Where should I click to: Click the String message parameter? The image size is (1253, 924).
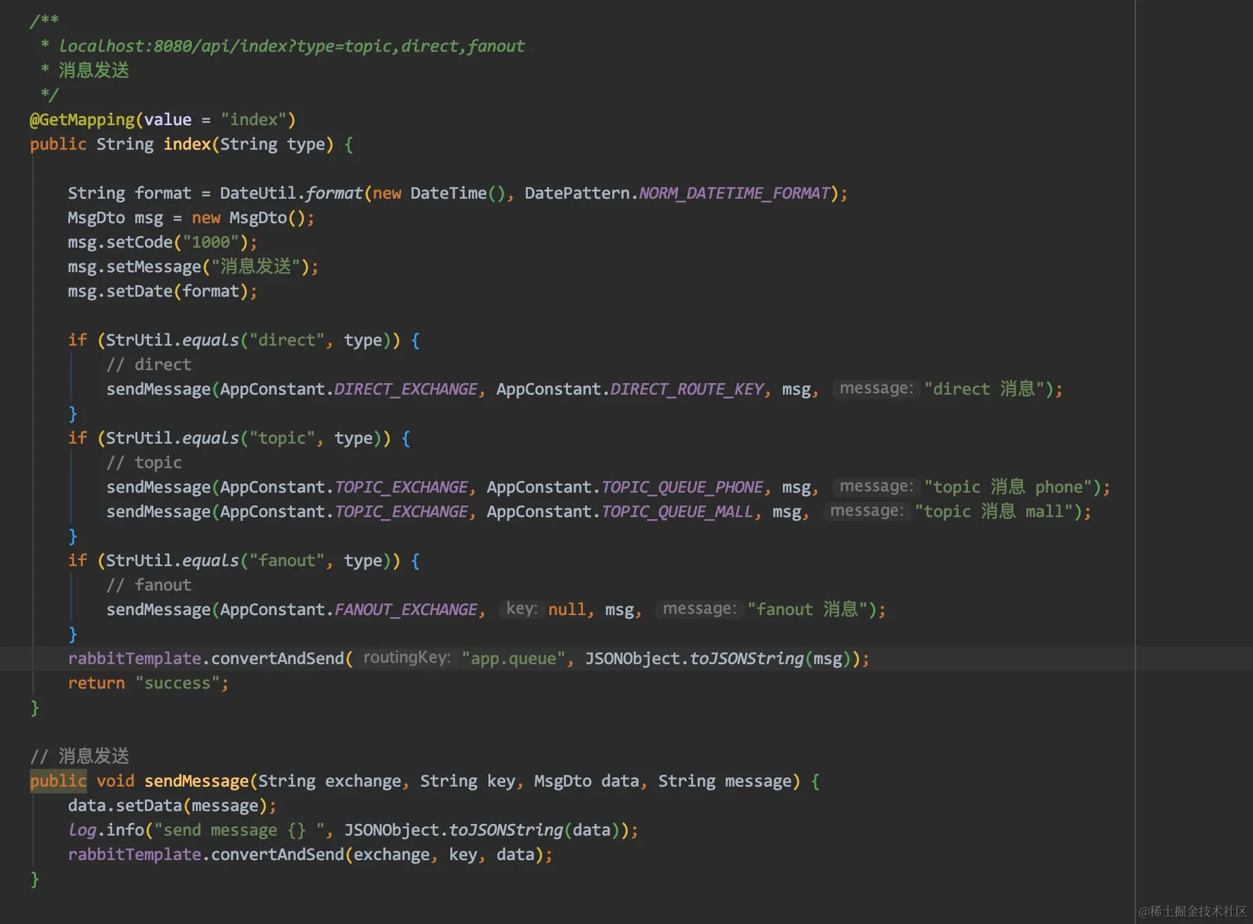tap(724, 781)
